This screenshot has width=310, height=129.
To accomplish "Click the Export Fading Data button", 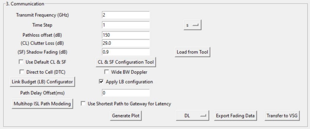I will pos(235,116).
